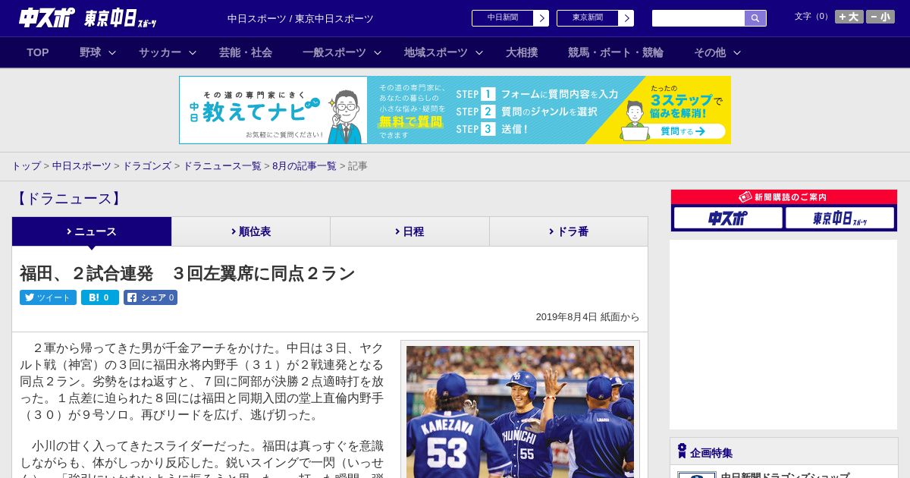Switch to the 順位表 tab
910x478 pixels.
point(251,231)
